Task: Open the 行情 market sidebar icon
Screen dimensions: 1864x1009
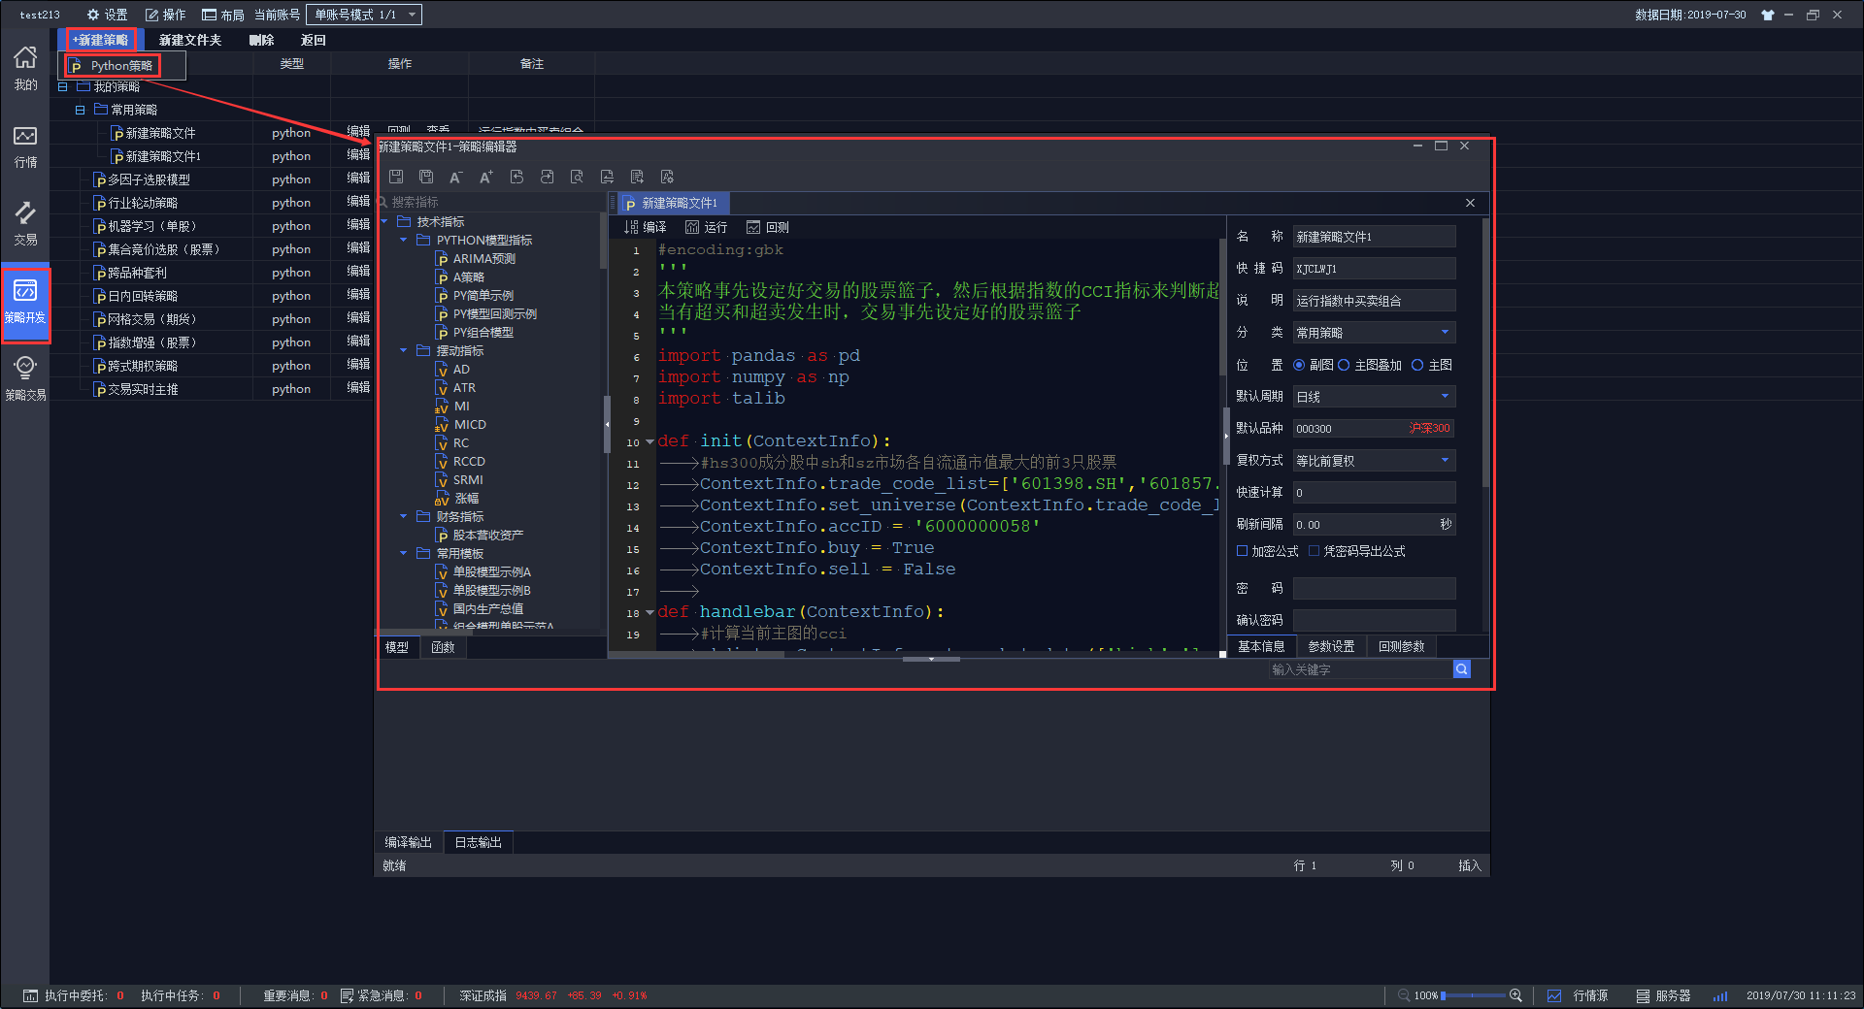Action: [x=25, y=146]
